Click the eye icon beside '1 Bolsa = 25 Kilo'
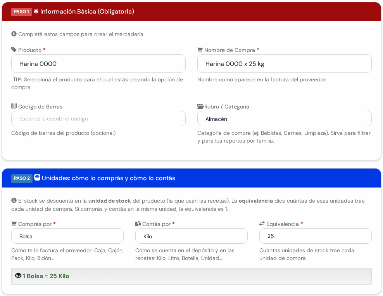 [x=18, y=275]
